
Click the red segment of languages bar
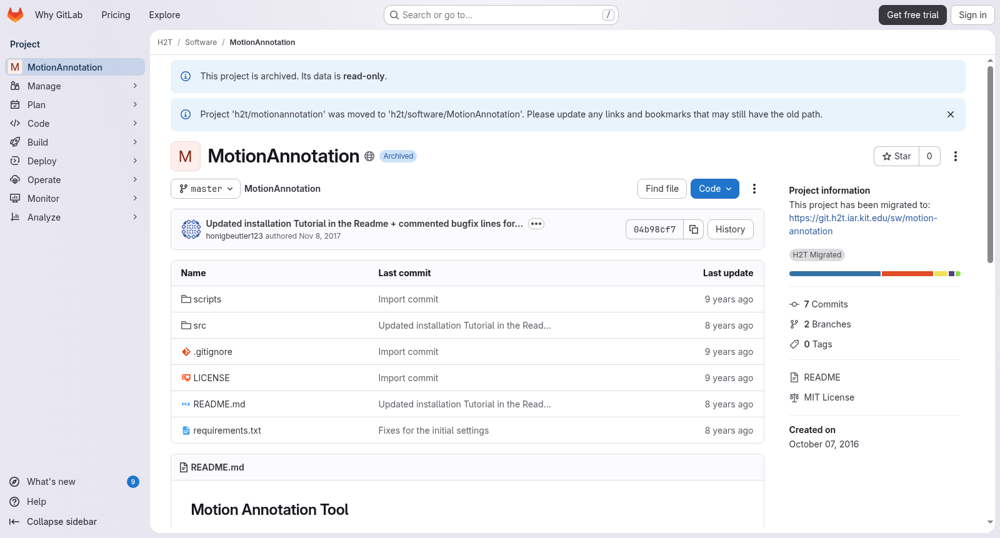tap(907, 274)
